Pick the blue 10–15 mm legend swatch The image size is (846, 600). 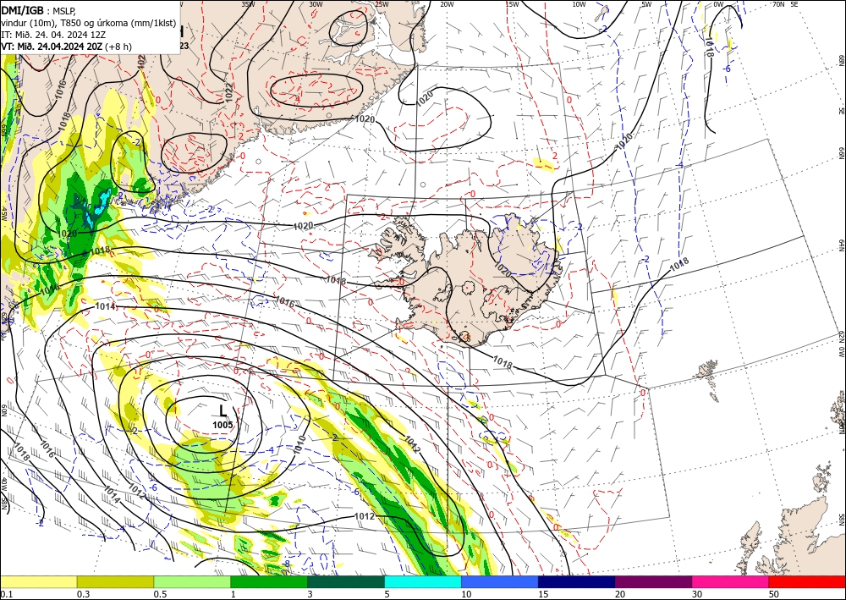pos(500,581)
